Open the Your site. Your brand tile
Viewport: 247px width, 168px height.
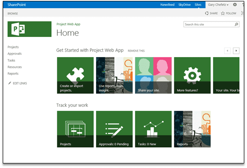(x=226, y=75)
